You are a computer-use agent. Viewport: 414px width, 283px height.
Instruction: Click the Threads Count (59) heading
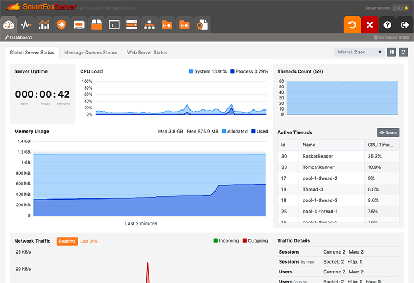coord(300,71)
